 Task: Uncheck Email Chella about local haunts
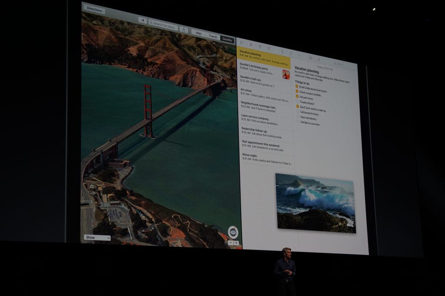296,86
